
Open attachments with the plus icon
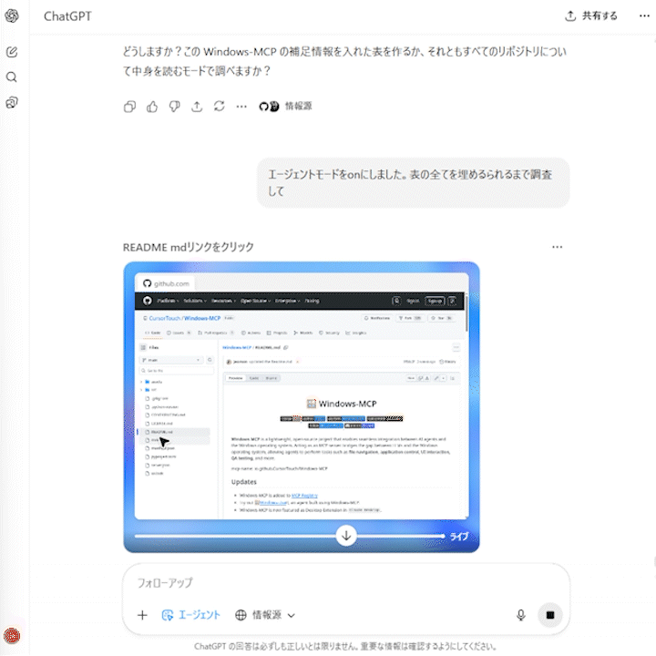click(x=142, y=615)
